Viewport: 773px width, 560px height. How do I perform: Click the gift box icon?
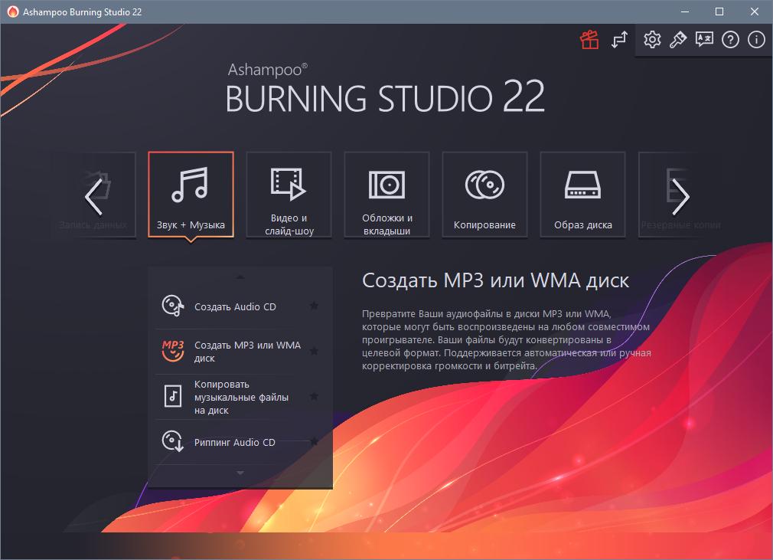coord(589,41)
